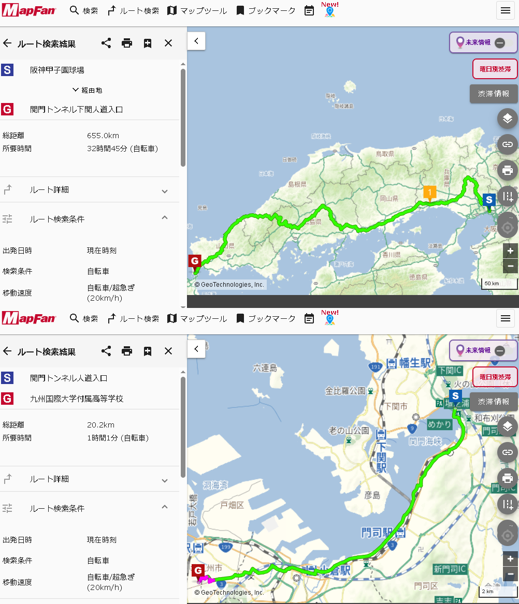Zoom out on the wide-area Okayama map

[x=510, y=266]
